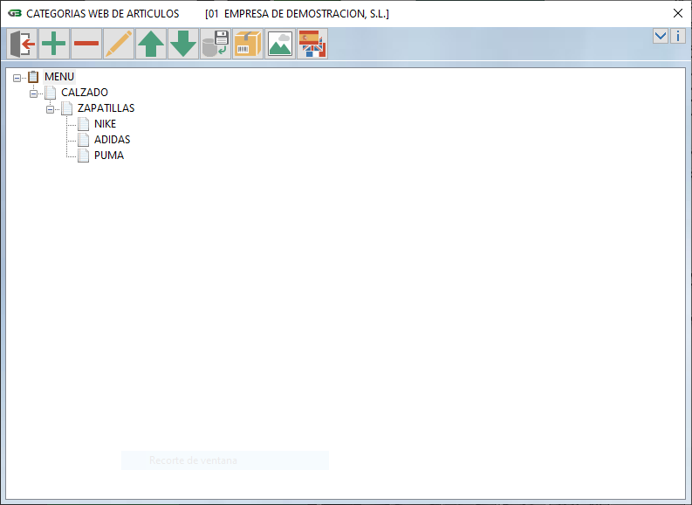Viewport: 692px width, 505px height.
Task: Delete category using red minus icon
Action: [86, 44]
